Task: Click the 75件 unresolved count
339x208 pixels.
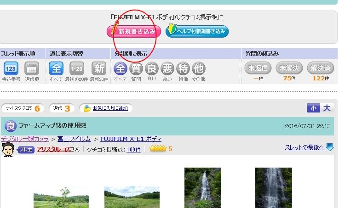Action: tap(289, 78)
